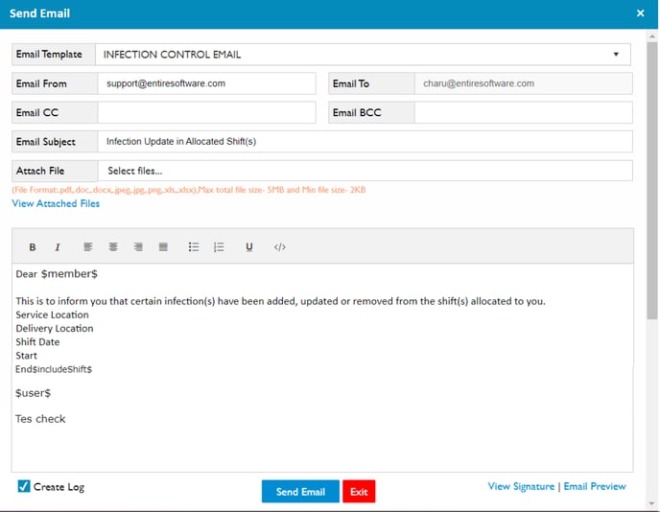Insert a bulleted list
The height and width of the screenshot is (512, 660).
coord(194,247)
